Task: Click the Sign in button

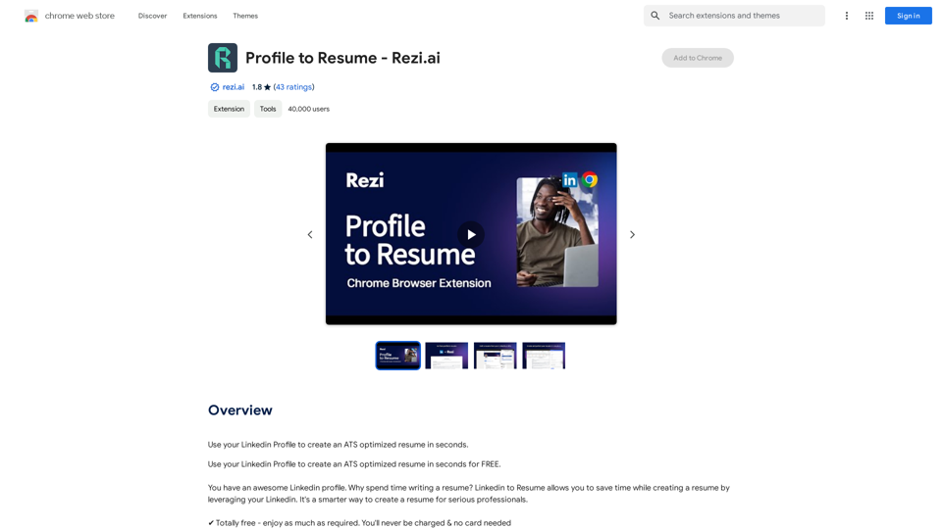Action: point(908,16)
